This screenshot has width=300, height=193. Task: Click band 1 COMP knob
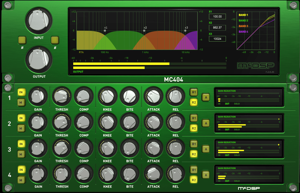point(84,96)
